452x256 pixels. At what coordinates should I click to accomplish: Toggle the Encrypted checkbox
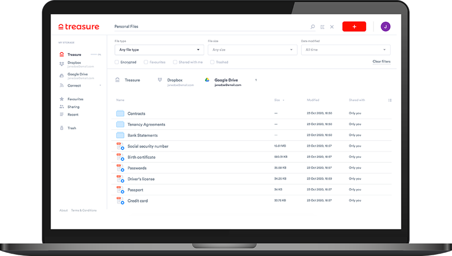click(117, 62)
